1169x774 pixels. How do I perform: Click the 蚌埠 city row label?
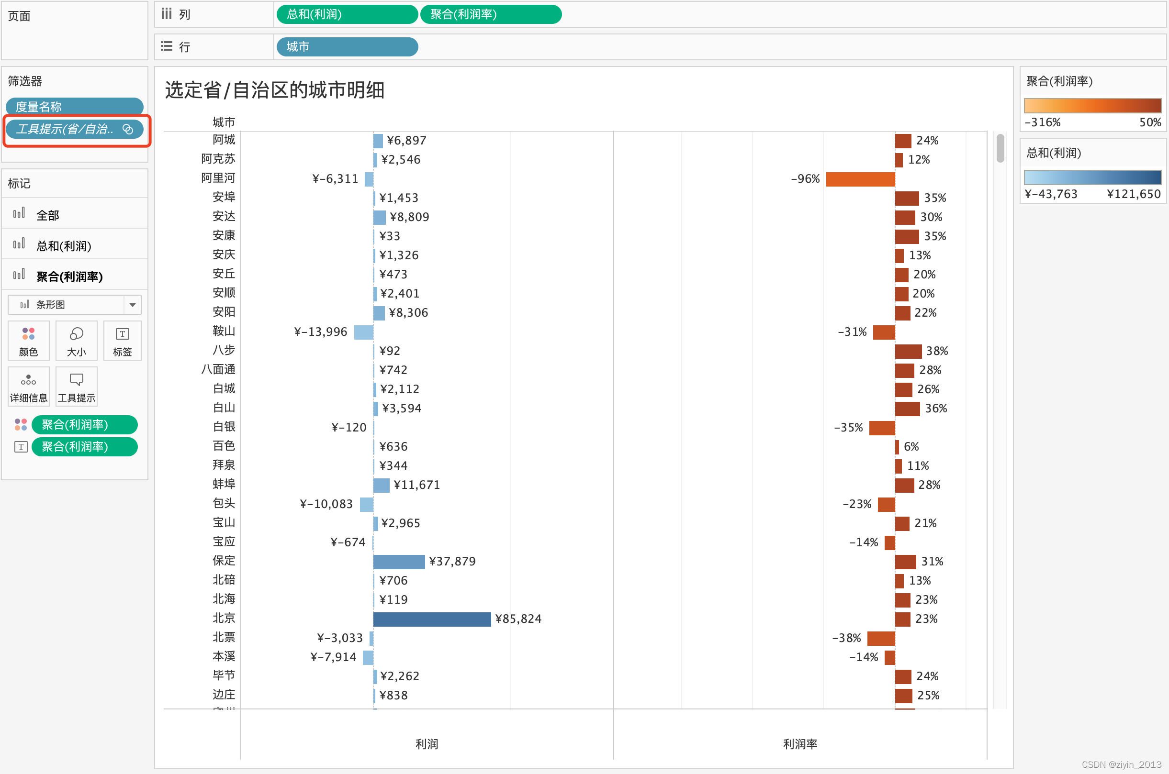point(224,484)
